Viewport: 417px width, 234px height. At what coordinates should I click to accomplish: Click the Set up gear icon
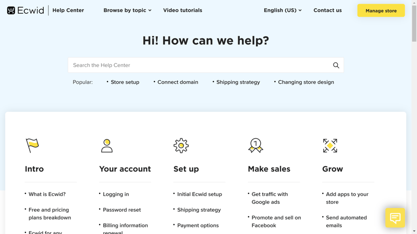click(181, 146)
